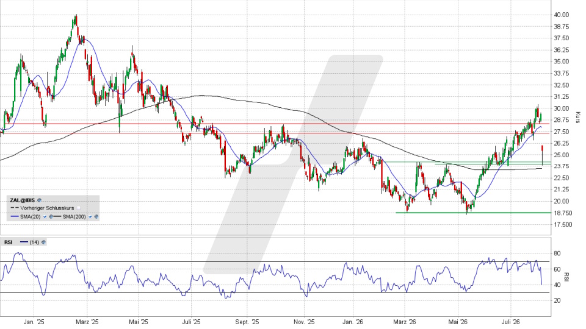Click the SMA(200) legend text
Viewport: 586px width, 329px height.
click(x=74, y=217)
